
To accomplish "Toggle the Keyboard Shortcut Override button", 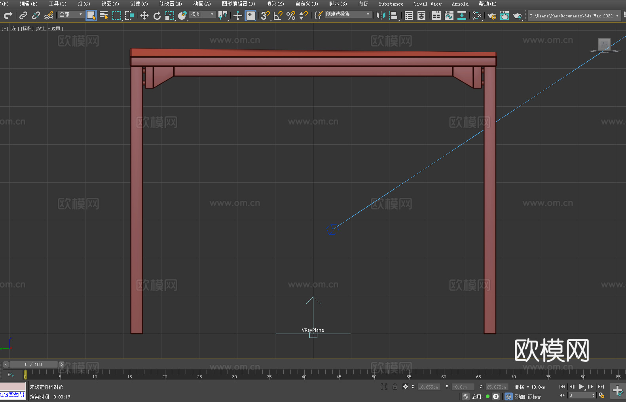I will coord(250,15).
